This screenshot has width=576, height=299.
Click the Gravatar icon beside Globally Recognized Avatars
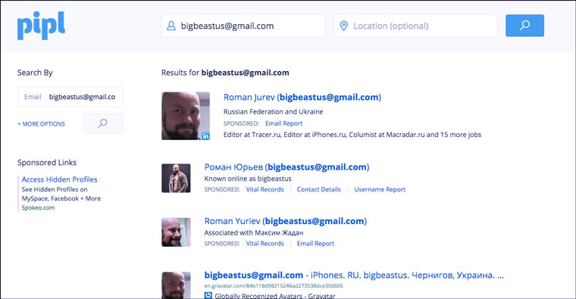pos(208,295)
